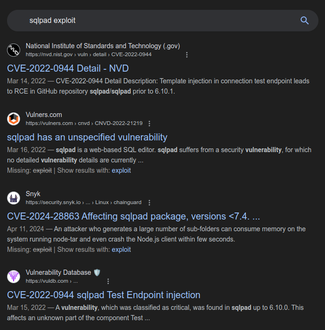The width and height of the screenshot is (325, 330).
Task: Open more options for NVD result
Action: [187, 55]
